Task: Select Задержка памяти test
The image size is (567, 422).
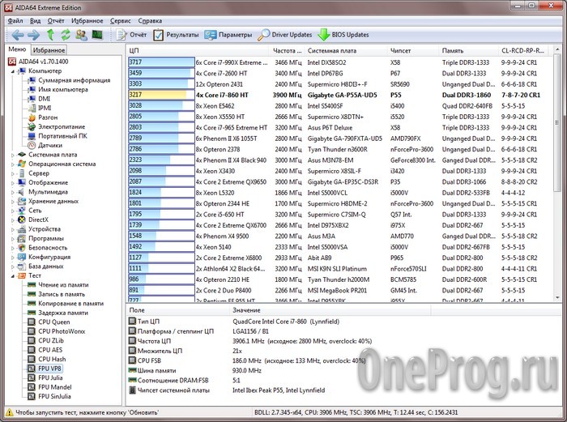Action: point(63,313)
